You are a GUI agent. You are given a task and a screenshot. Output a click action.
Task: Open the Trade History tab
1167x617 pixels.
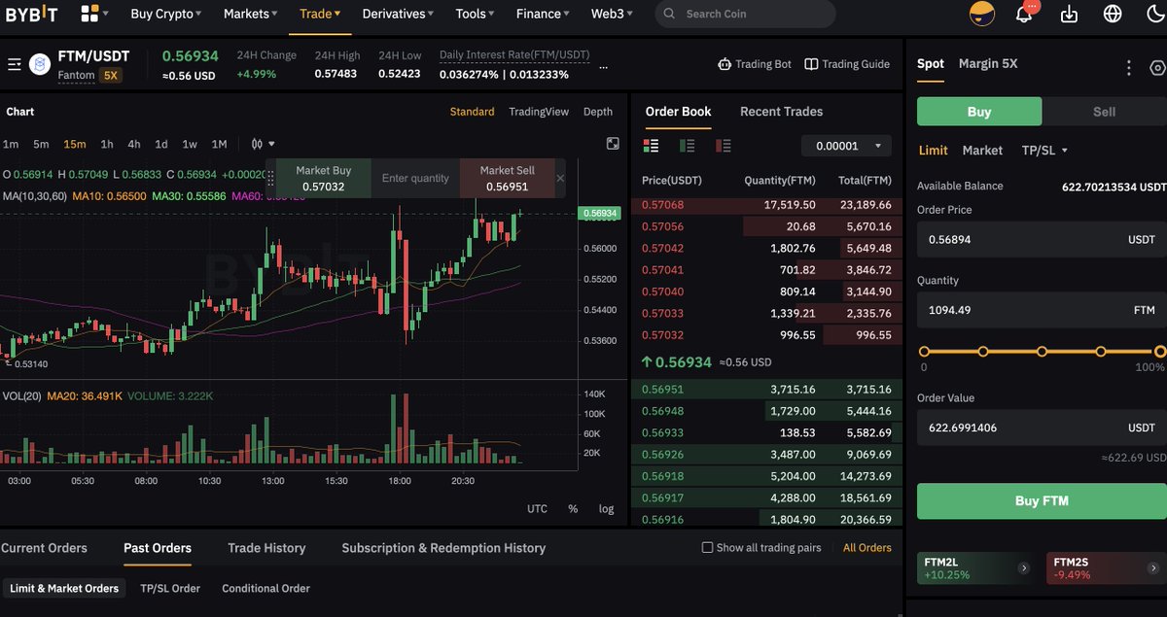tap(266, 548)
